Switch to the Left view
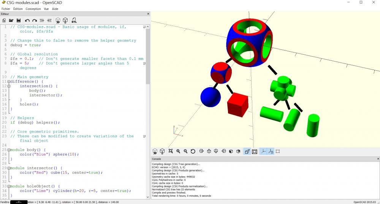The width and height of the screenshot is (380, 204). tap(224, 152)
